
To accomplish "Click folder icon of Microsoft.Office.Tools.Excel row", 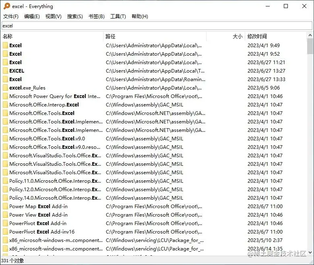I will pyautogui.click(x=5, y=113).
